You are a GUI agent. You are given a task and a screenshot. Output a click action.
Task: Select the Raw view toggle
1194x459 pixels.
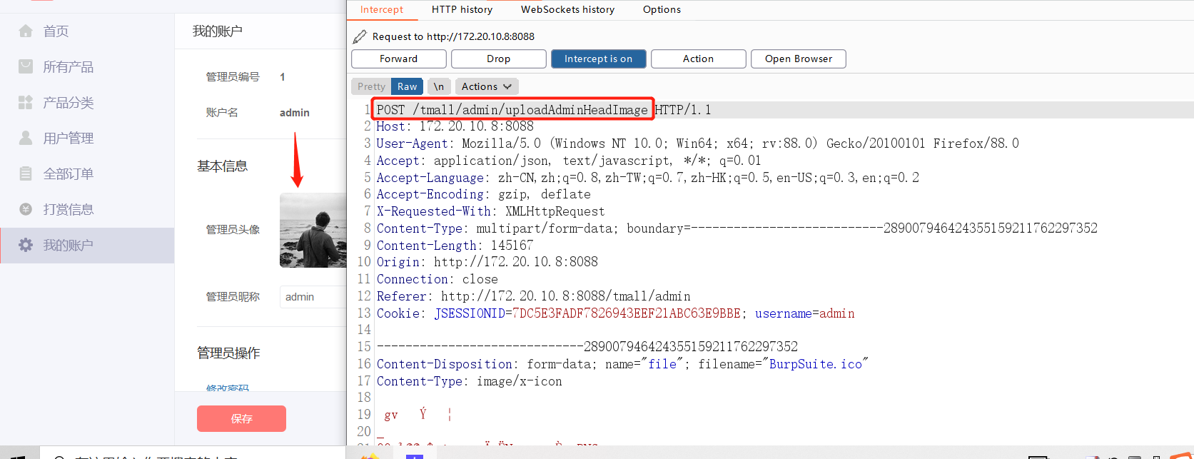click(407, 86)
